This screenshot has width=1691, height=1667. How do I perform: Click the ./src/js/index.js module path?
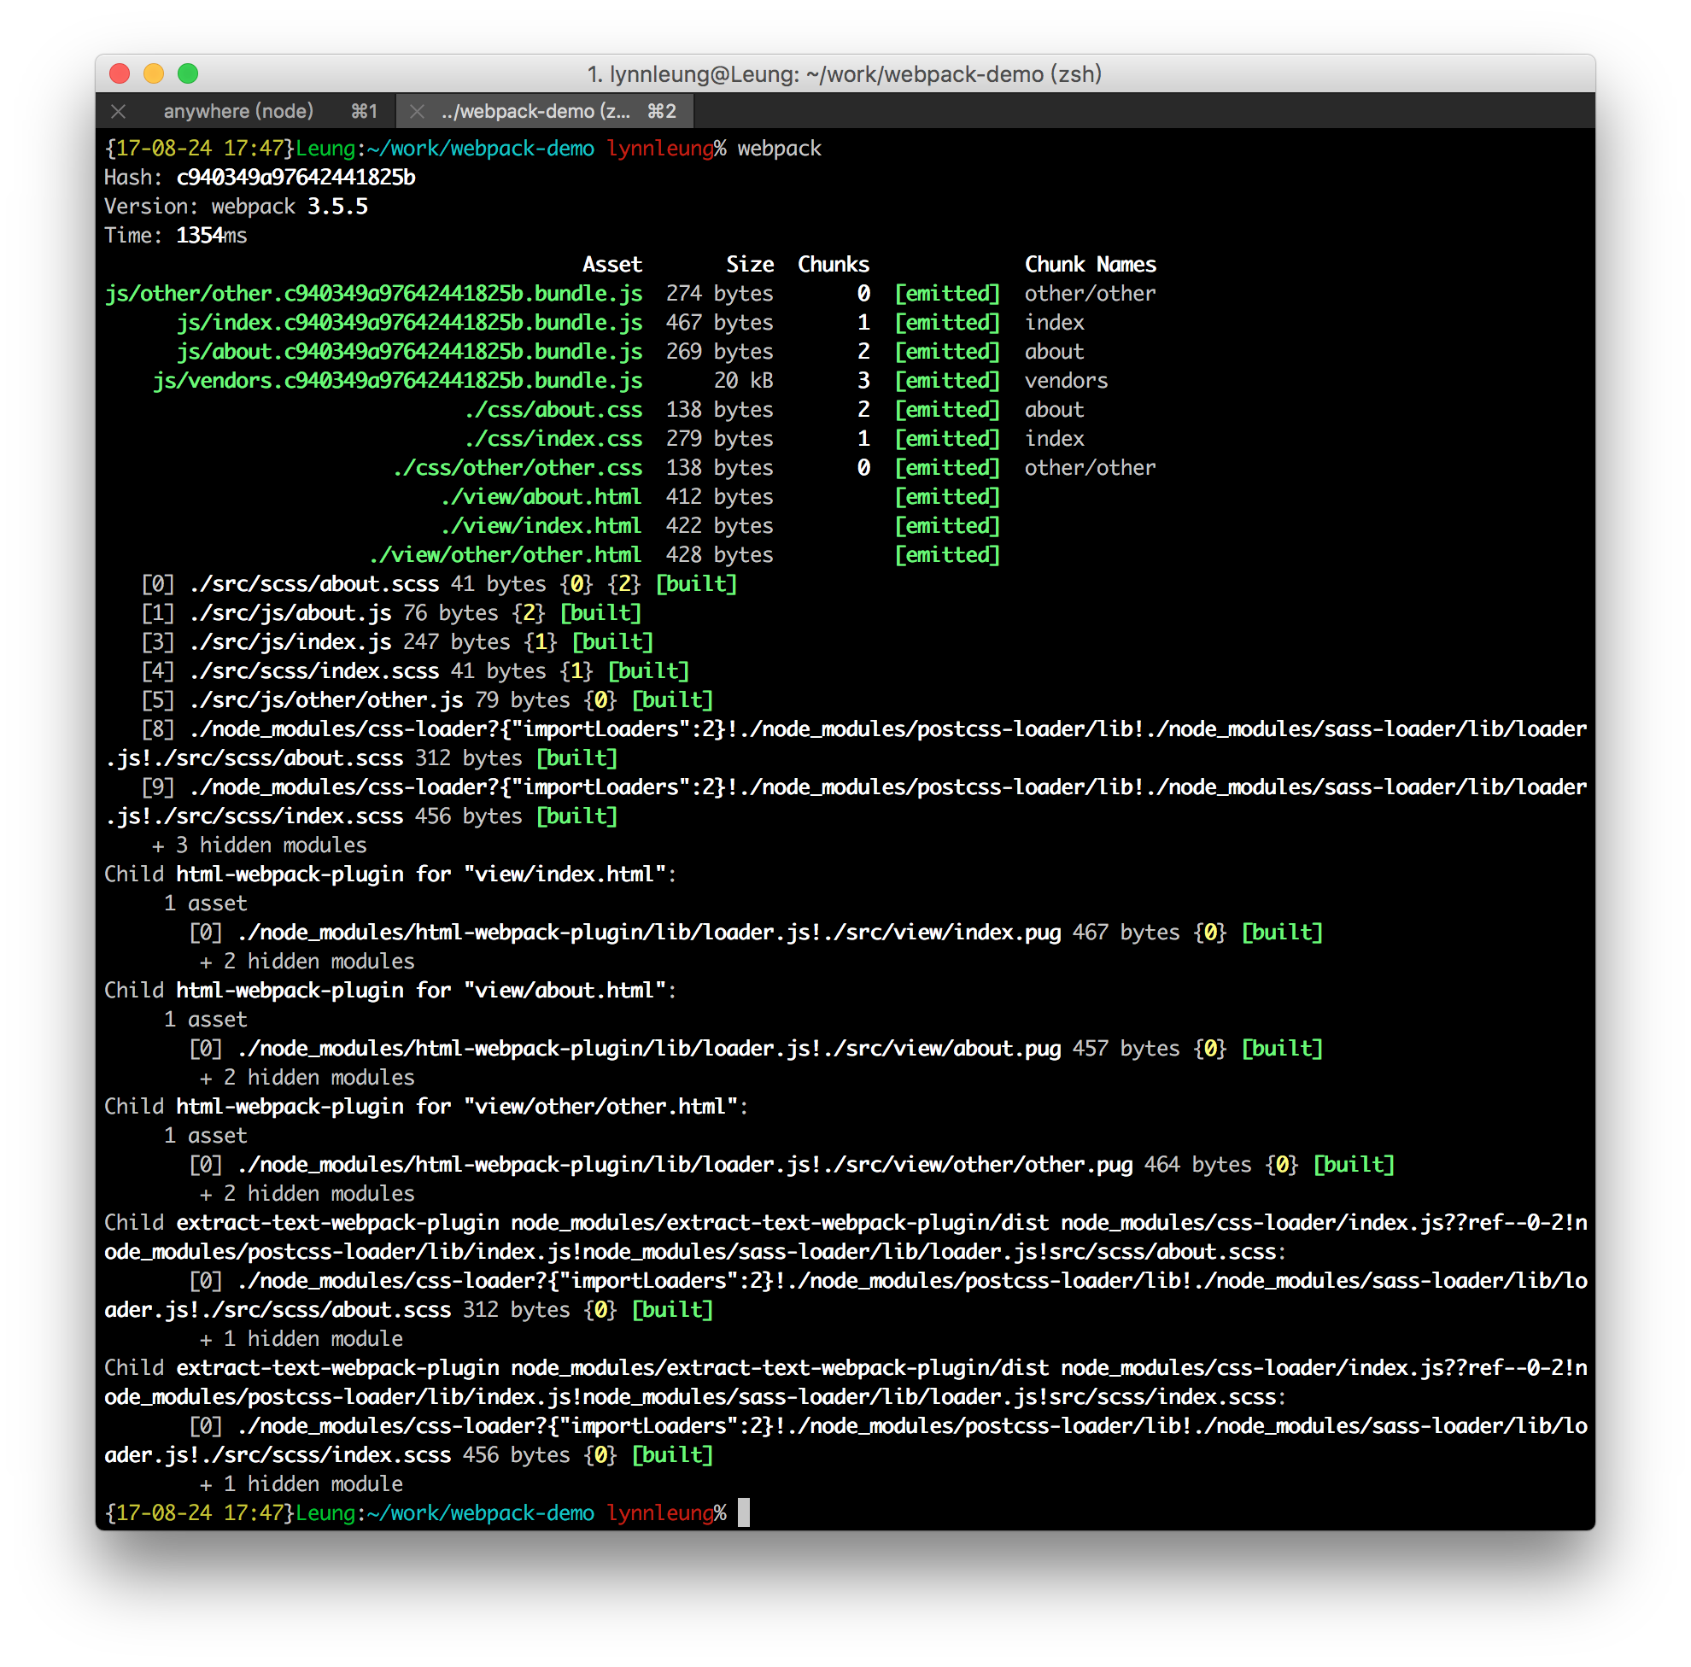[x=290, y=641]
